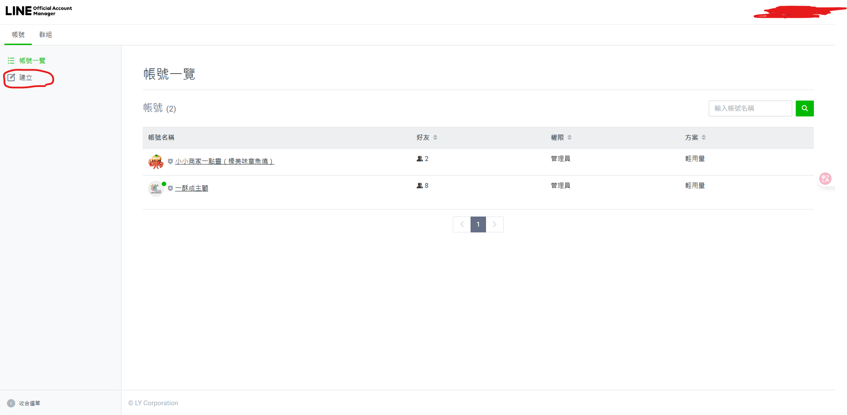Click the octopus avatar of the first account

pyautogui.click(x=156, y=162)
